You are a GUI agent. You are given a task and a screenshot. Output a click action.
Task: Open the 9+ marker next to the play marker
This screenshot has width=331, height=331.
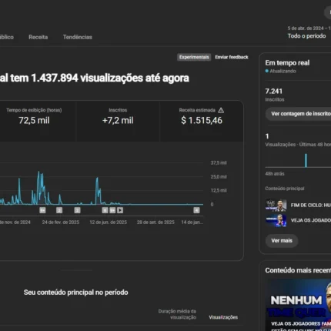[112, 210]
